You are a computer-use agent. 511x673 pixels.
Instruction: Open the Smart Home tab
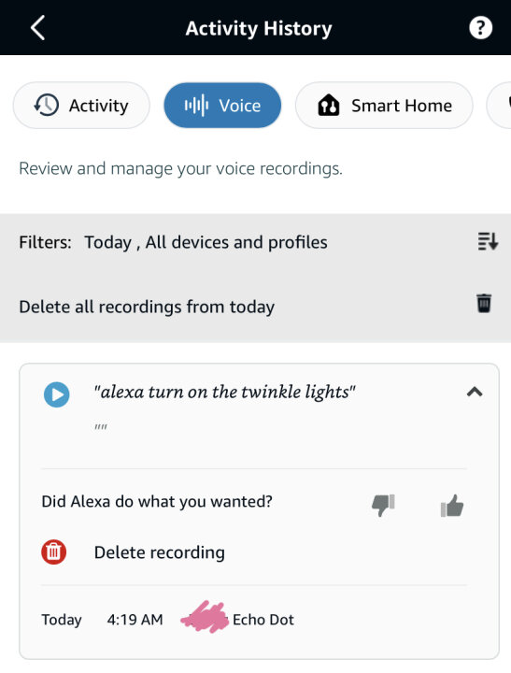(384, 105)
